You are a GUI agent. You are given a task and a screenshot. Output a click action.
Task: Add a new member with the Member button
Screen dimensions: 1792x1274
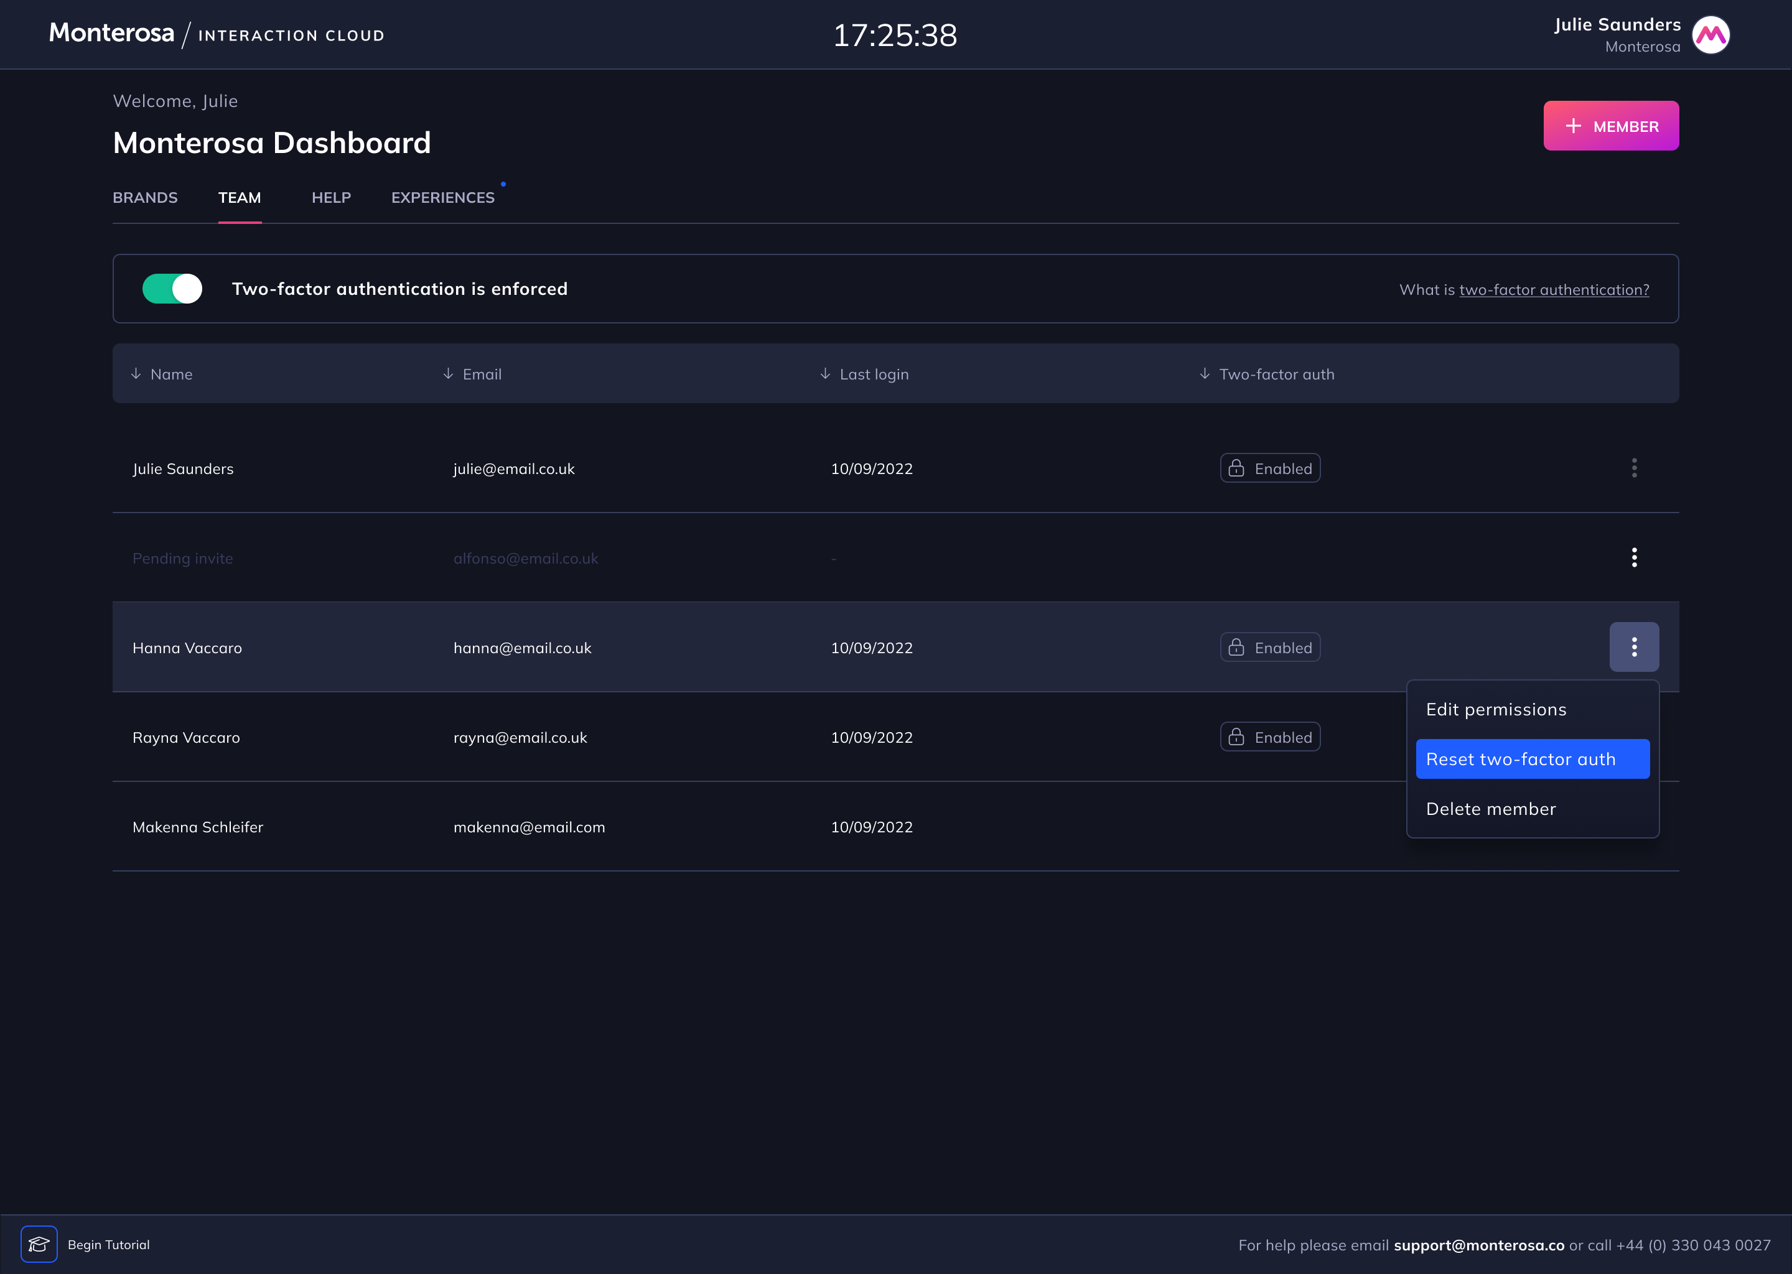1611,126
